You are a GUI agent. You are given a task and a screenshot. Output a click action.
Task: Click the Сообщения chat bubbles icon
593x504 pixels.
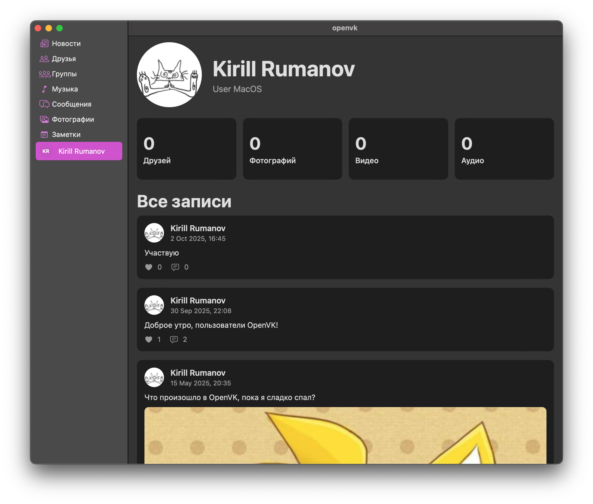[44, 104]
